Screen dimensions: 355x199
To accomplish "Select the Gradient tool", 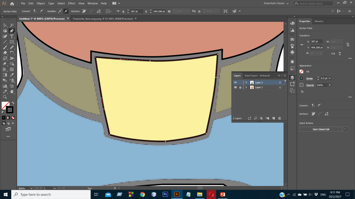I will click(x=5, y=75).
